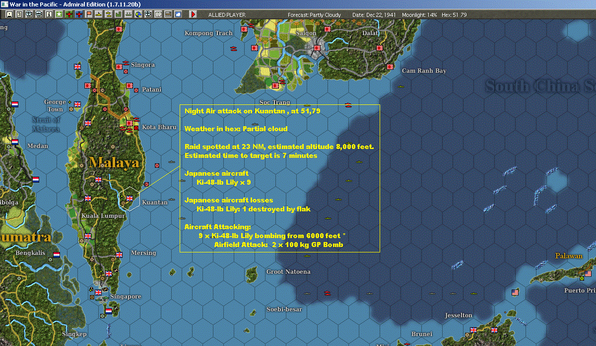
Task: Click the Forecast: Partly Cloudy text
Action: [x=315, y=15]
